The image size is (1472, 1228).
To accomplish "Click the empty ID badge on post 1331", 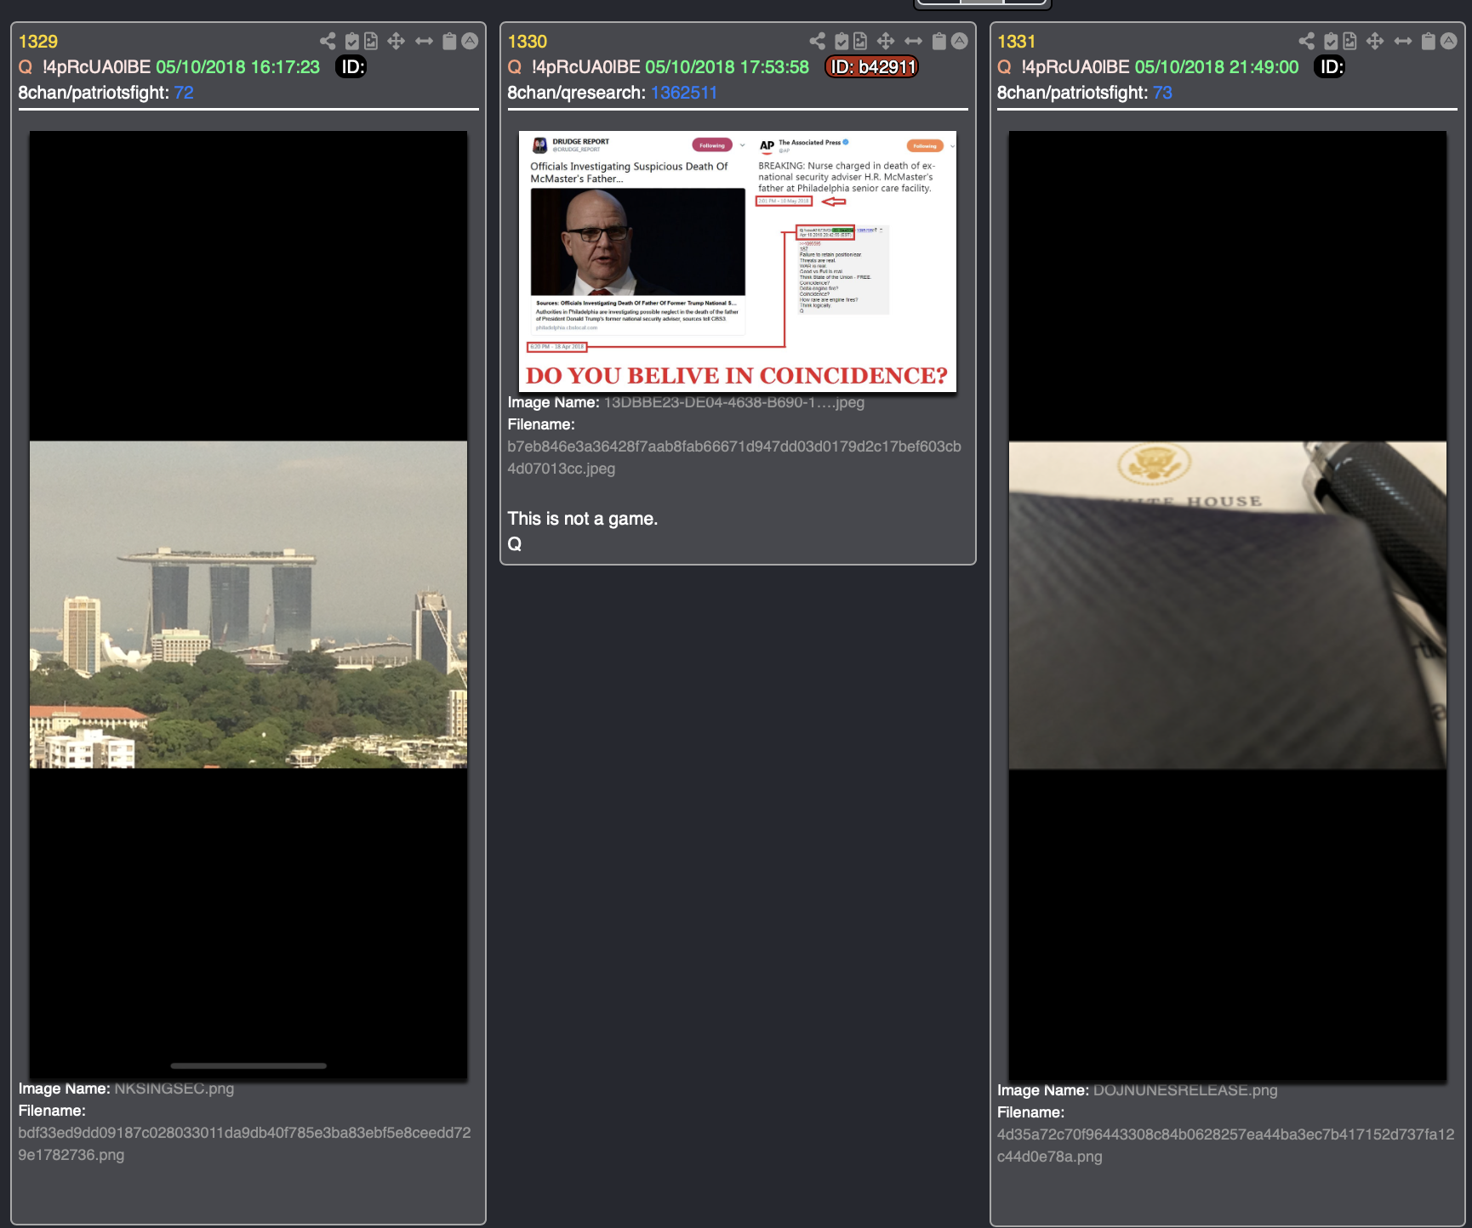I will coord(1330,67).
